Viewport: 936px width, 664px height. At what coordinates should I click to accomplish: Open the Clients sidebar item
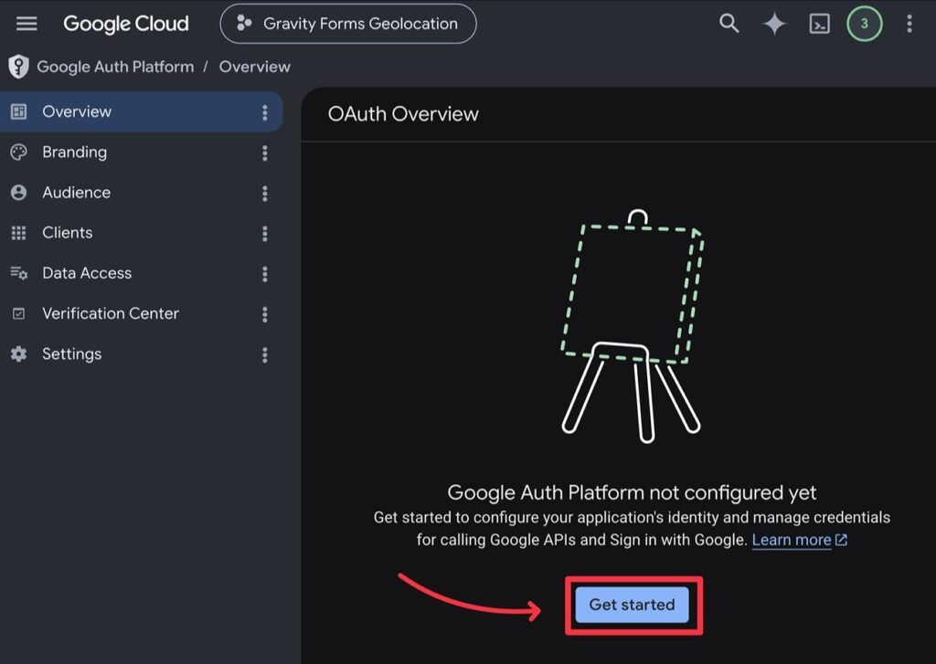(x=142, y=233)
